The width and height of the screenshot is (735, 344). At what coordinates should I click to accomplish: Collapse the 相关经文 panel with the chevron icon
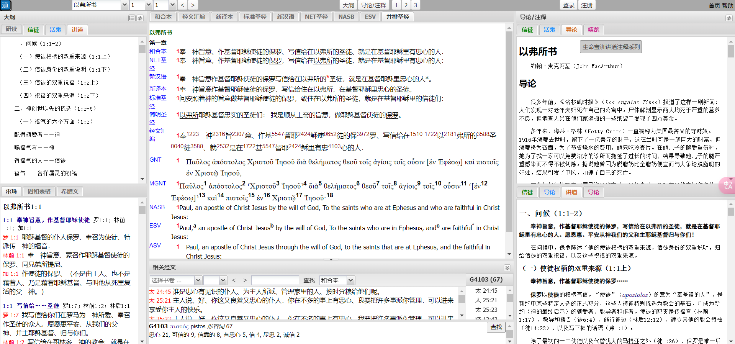[507, 268]
